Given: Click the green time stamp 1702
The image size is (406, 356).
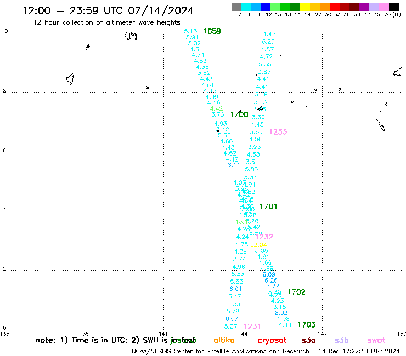Looking at the screenshot, I should 296,292.
